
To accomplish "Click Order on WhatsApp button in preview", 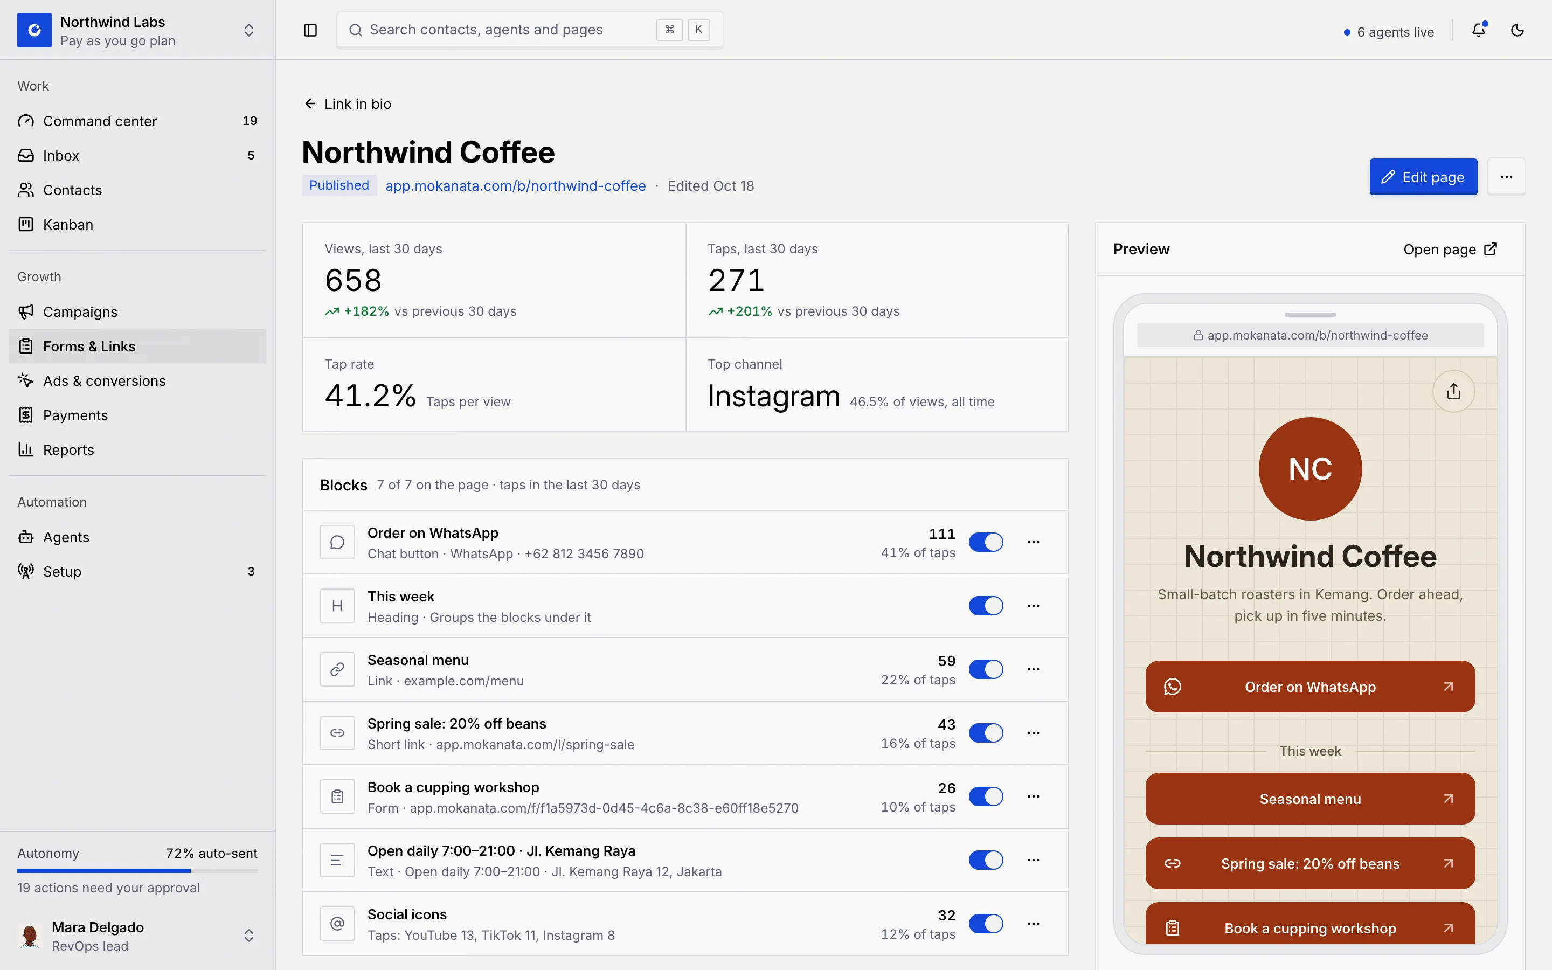I will click(1310, 687).
